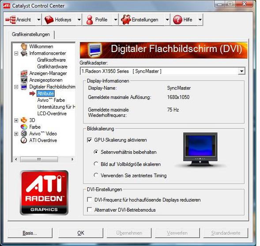The height and width of the screenshot is (246, 260).
Task: Click the ATI Radeon Graphics logo
Action: tap(44, 193)
